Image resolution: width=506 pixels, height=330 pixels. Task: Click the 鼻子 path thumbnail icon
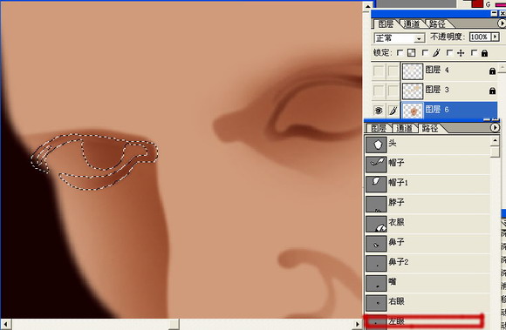[x=376, y=244]
